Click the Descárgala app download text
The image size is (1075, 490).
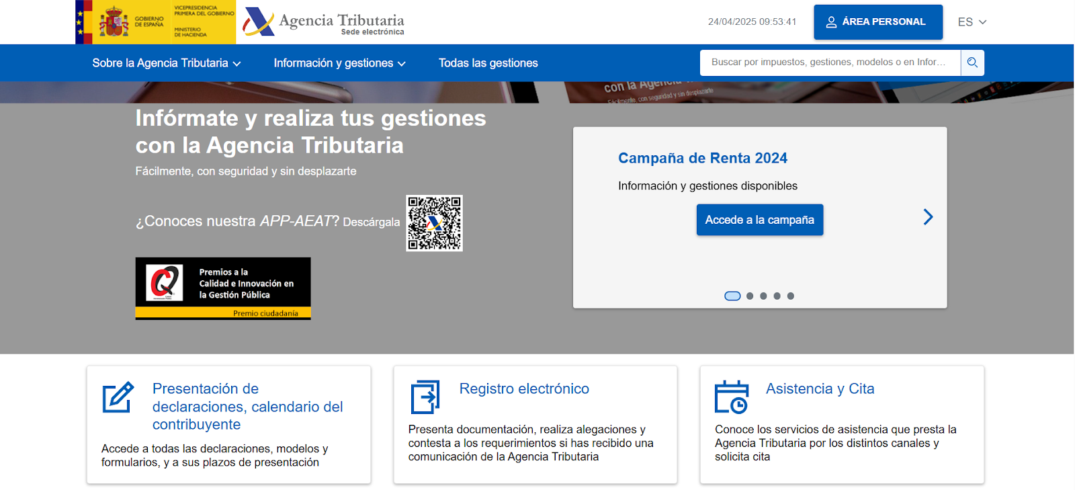pos(372,222)
